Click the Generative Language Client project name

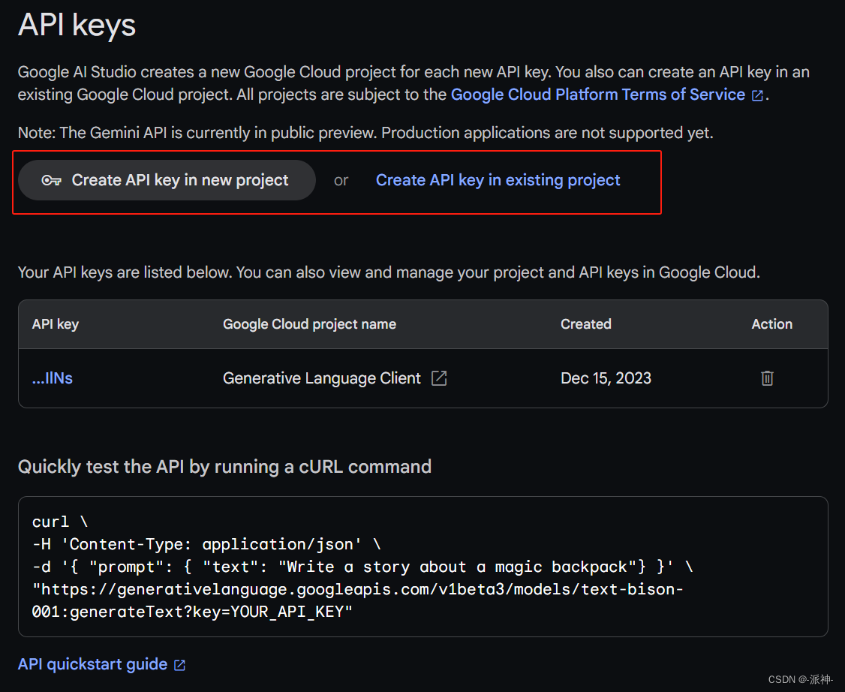[x=322, y=378]
